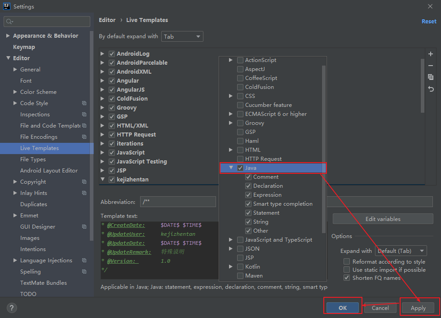Screen dimensions: 441x318
Task: Check the HTTP Request context box
Action: pos(240,159)
